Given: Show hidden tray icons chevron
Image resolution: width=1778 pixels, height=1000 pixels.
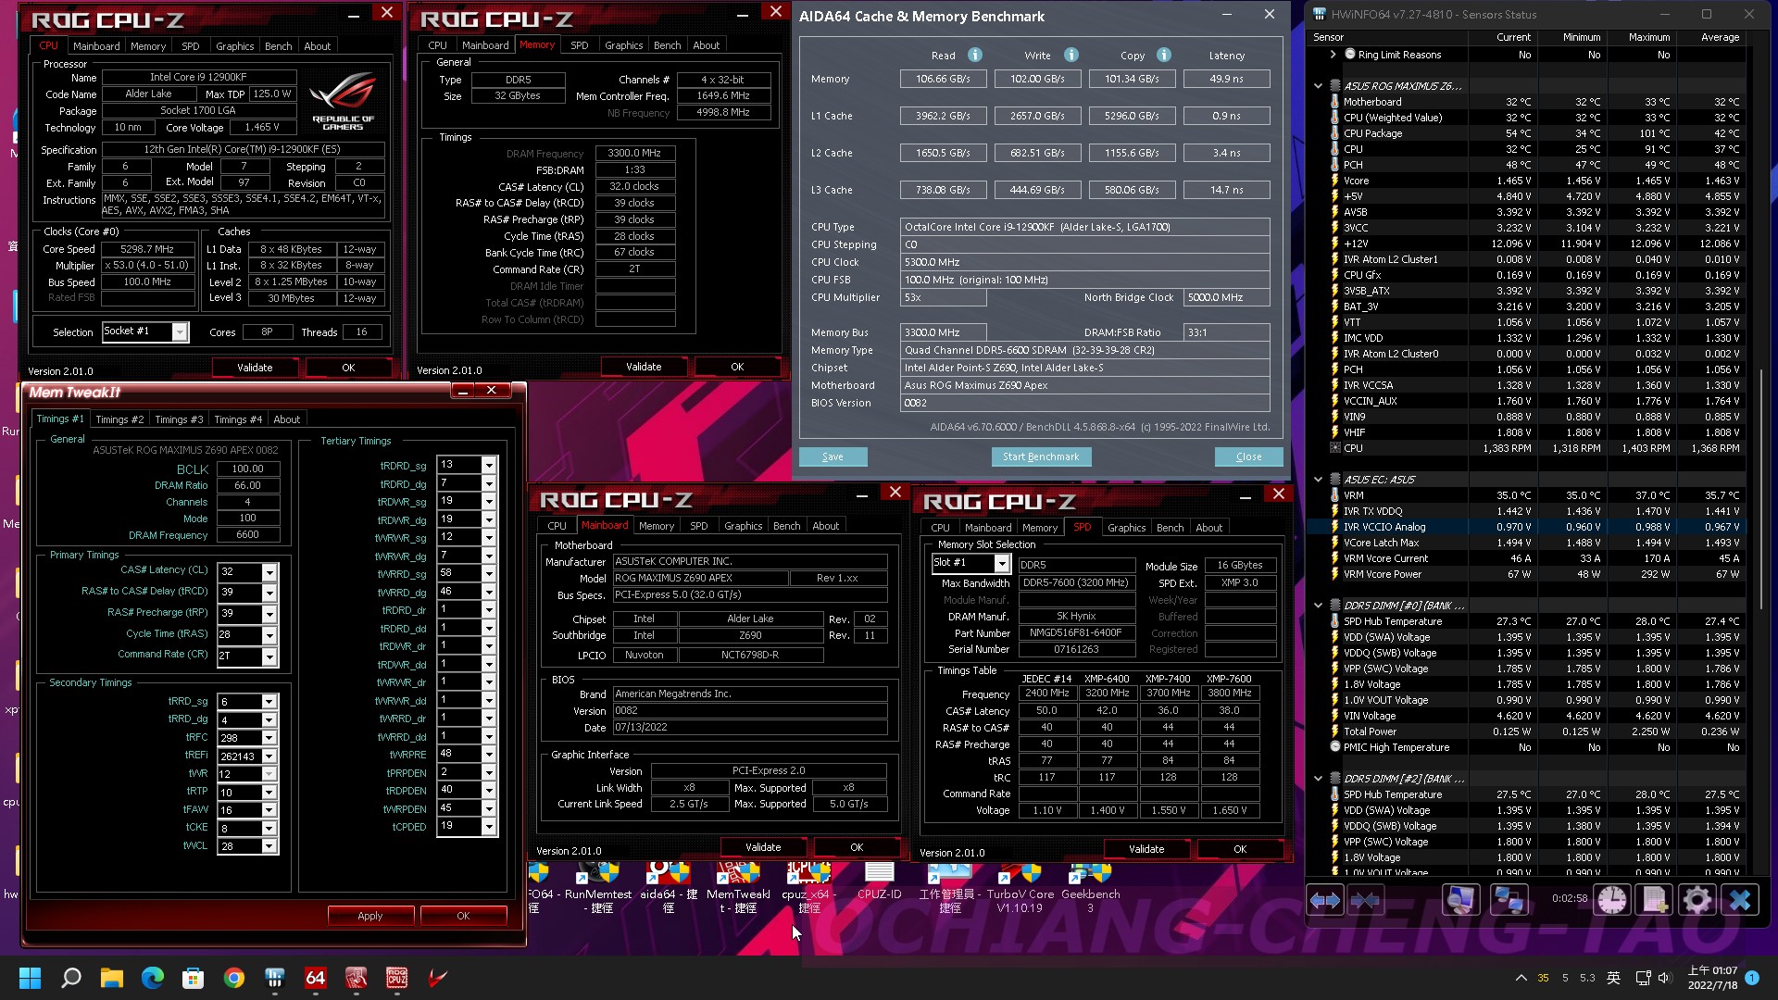Looking at the screenshot, I should (x=1521, y=978).
